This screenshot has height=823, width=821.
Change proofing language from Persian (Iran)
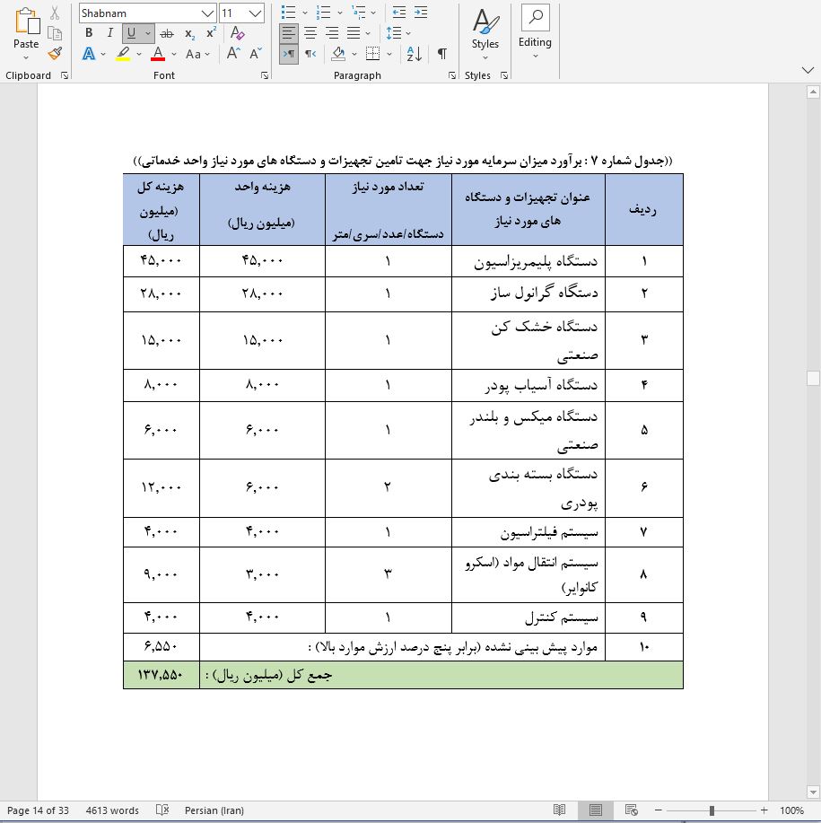point(214,810)
